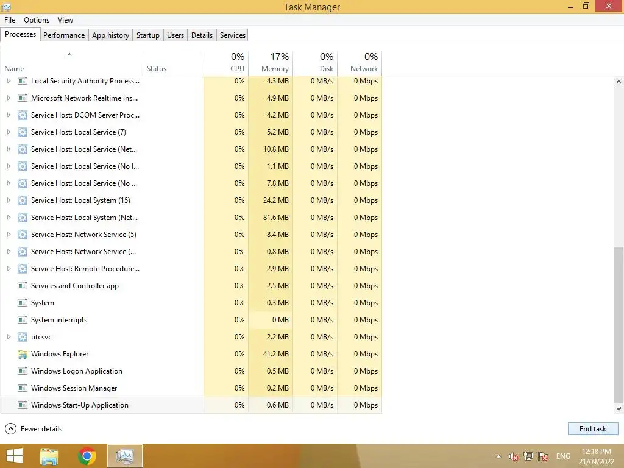This screenshot has width=624, height=468.
Task: Select the Windows Explorer process row
Action: click(191, 354)
